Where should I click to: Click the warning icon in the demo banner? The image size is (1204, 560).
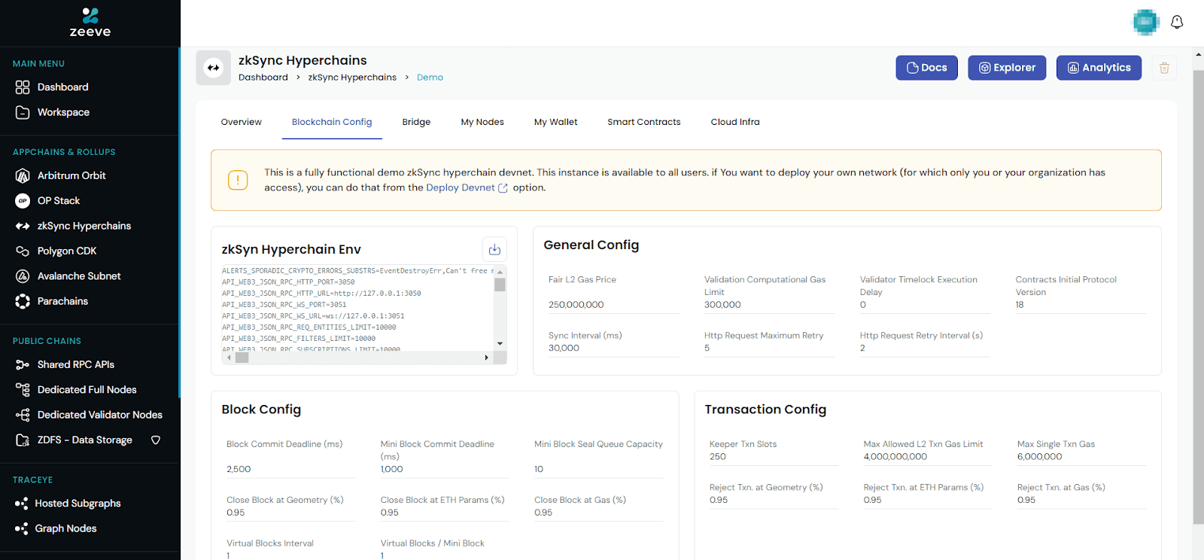pyautogui.click(x=238, y=180)
